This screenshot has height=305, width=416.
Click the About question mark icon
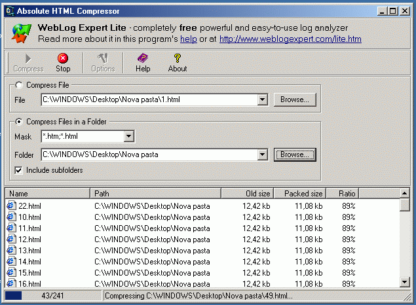(178, 58)
